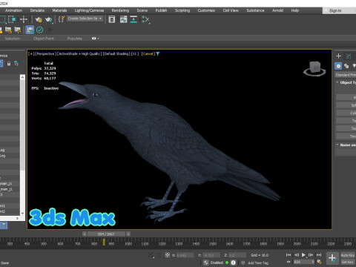
Task: Click the highlighted blue scene explorer icon
Action: pyautogui.click(x=30, y=30)
